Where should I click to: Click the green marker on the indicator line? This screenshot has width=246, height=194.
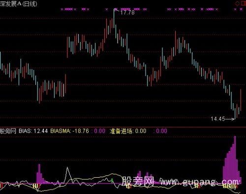(x=112, y=181)
